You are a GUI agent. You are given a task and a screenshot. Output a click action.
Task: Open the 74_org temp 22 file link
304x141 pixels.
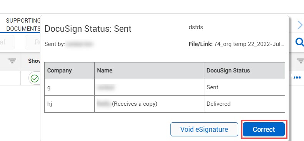pyautogui.click(x=249, y=44)
